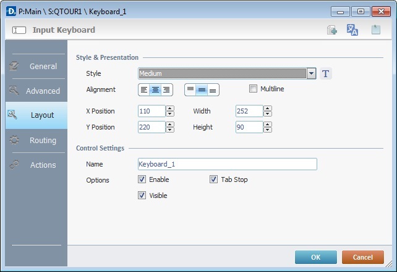397x272 pixels.
Task: Click the Control Settings section header
Action: tap(100, 148)
